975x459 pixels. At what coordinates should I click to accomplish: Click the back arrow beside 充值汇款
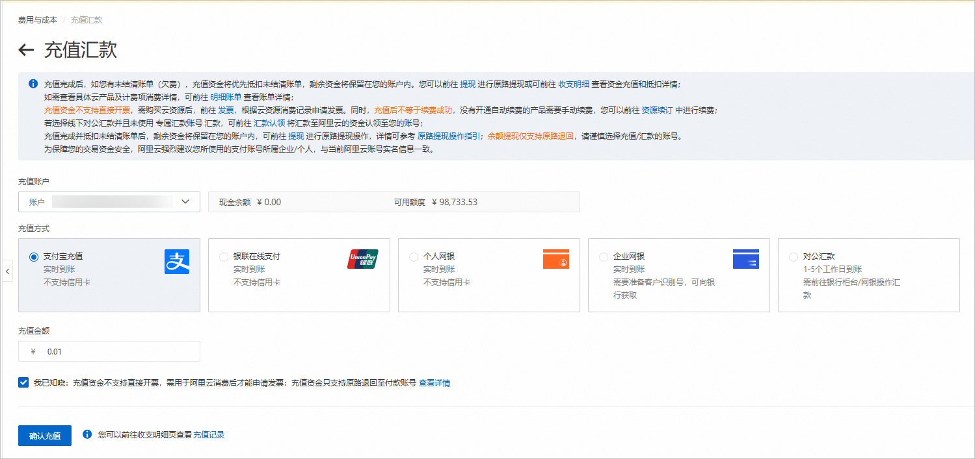26,50
